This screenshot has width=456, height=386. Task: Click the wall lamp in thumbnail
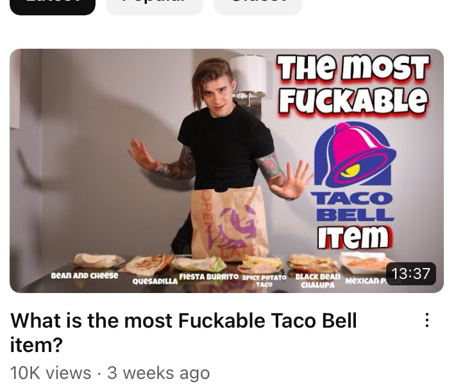coord(249,78)
